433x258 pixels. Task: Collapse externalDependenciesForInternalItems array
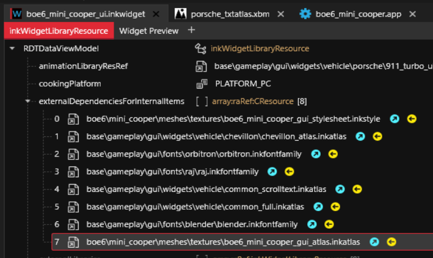point(27,101)
